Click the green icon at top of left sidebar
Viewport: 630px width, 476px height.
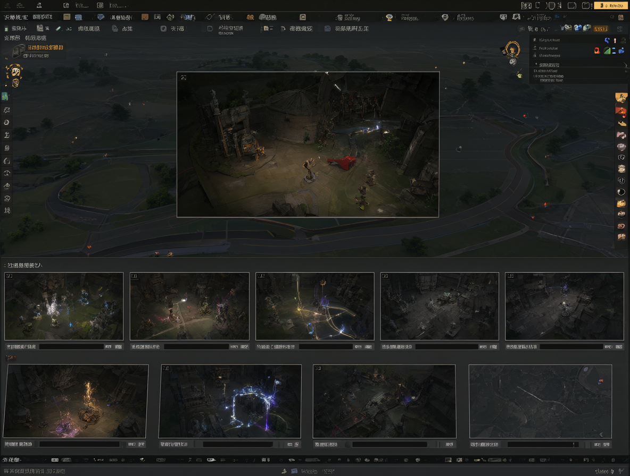pos(5,97)
